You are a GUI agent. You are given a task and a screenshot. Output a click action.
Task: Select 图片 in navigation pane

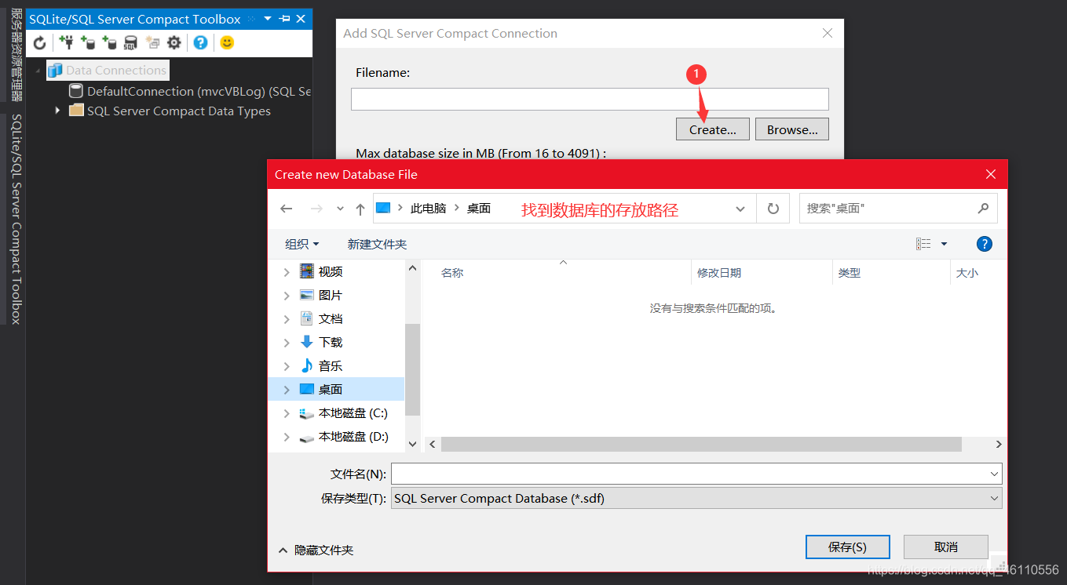[331, 296]
